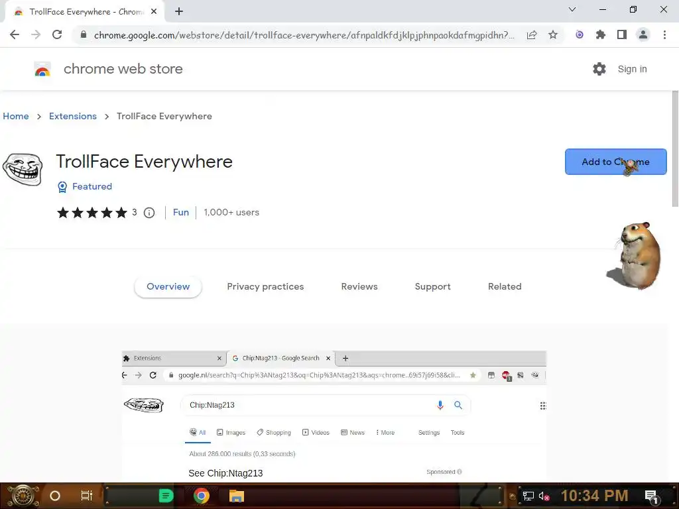Open the steampunk Start menu
Screen dimensions: 679x509
(23, 496)
